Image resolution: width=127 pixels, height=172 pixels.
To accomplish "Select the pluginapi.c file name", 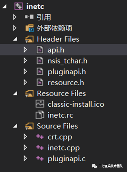I will tap(67, 159).
